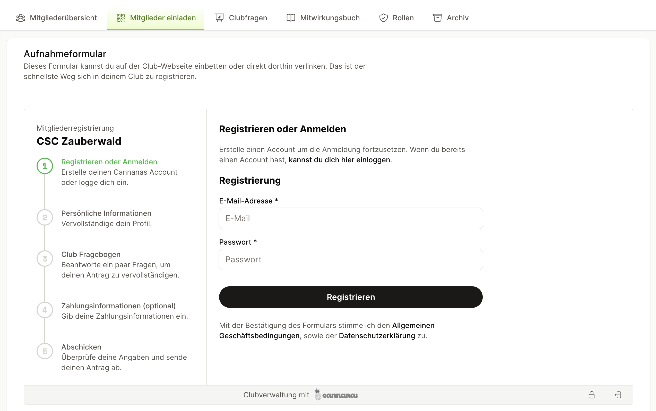Follow the 'kannst du dich hier einloggen' link

[339, 160]
